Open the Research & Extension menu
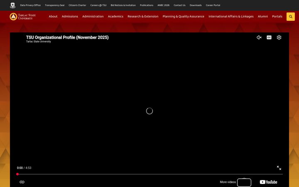The image size is (299, 187). tap(143, 16)
